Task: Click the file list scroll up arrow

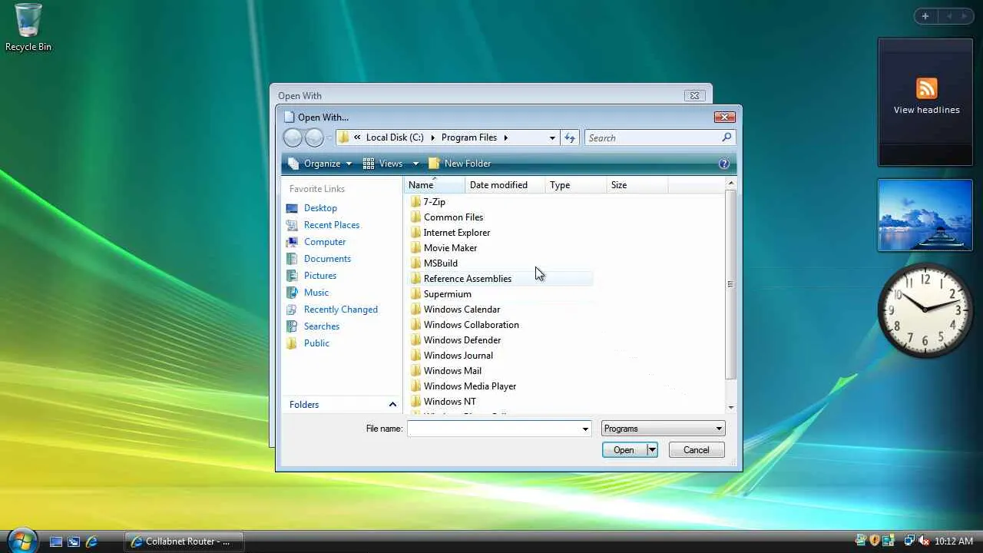Action: 731,184
